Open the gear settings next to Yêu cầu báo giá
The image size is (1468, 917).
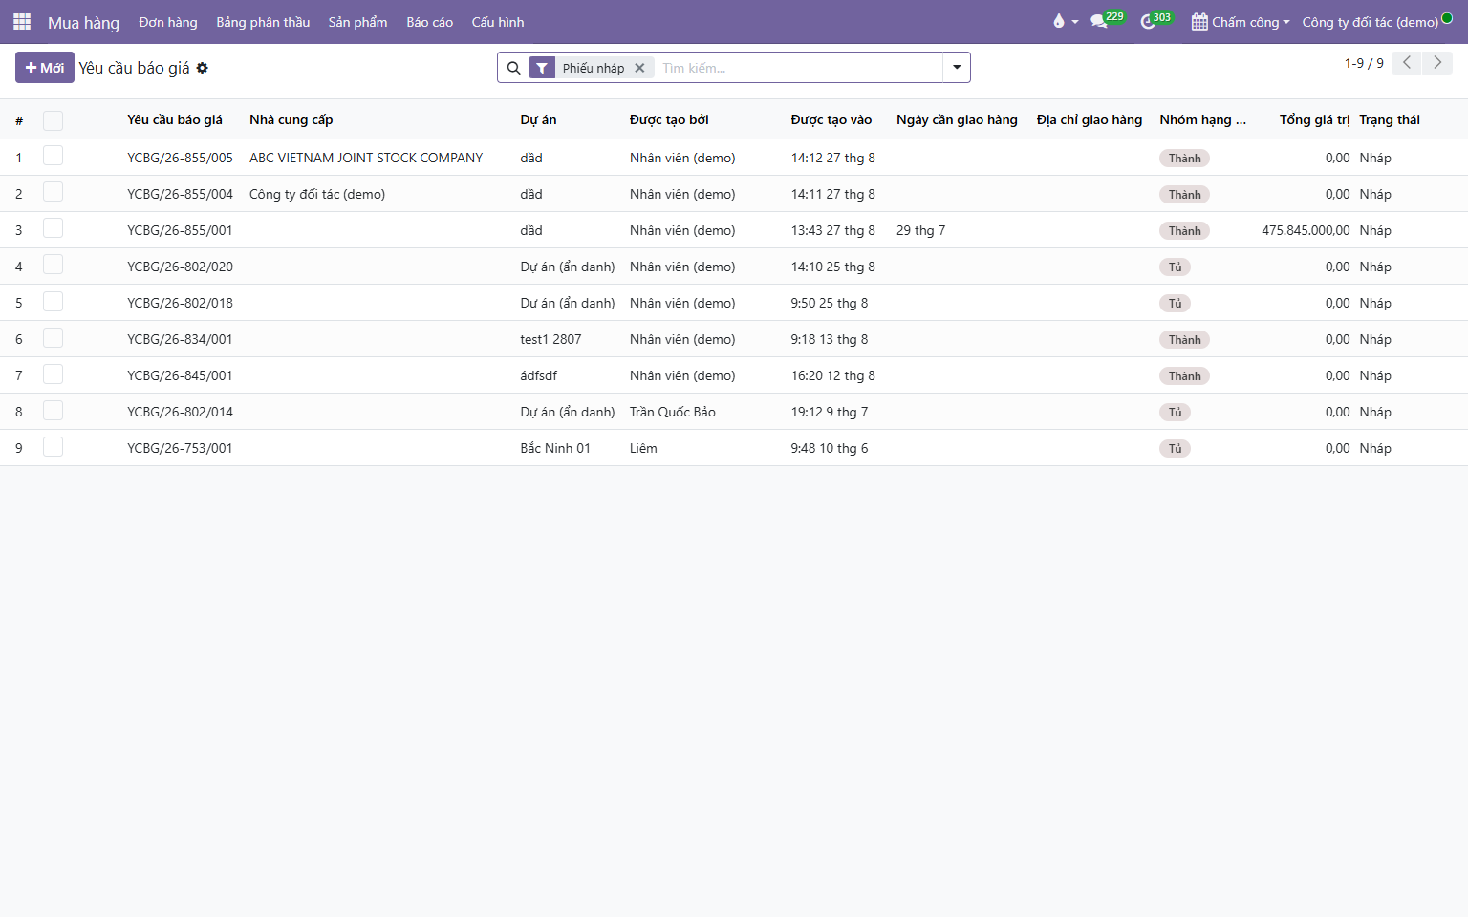[x=203, y=68]
